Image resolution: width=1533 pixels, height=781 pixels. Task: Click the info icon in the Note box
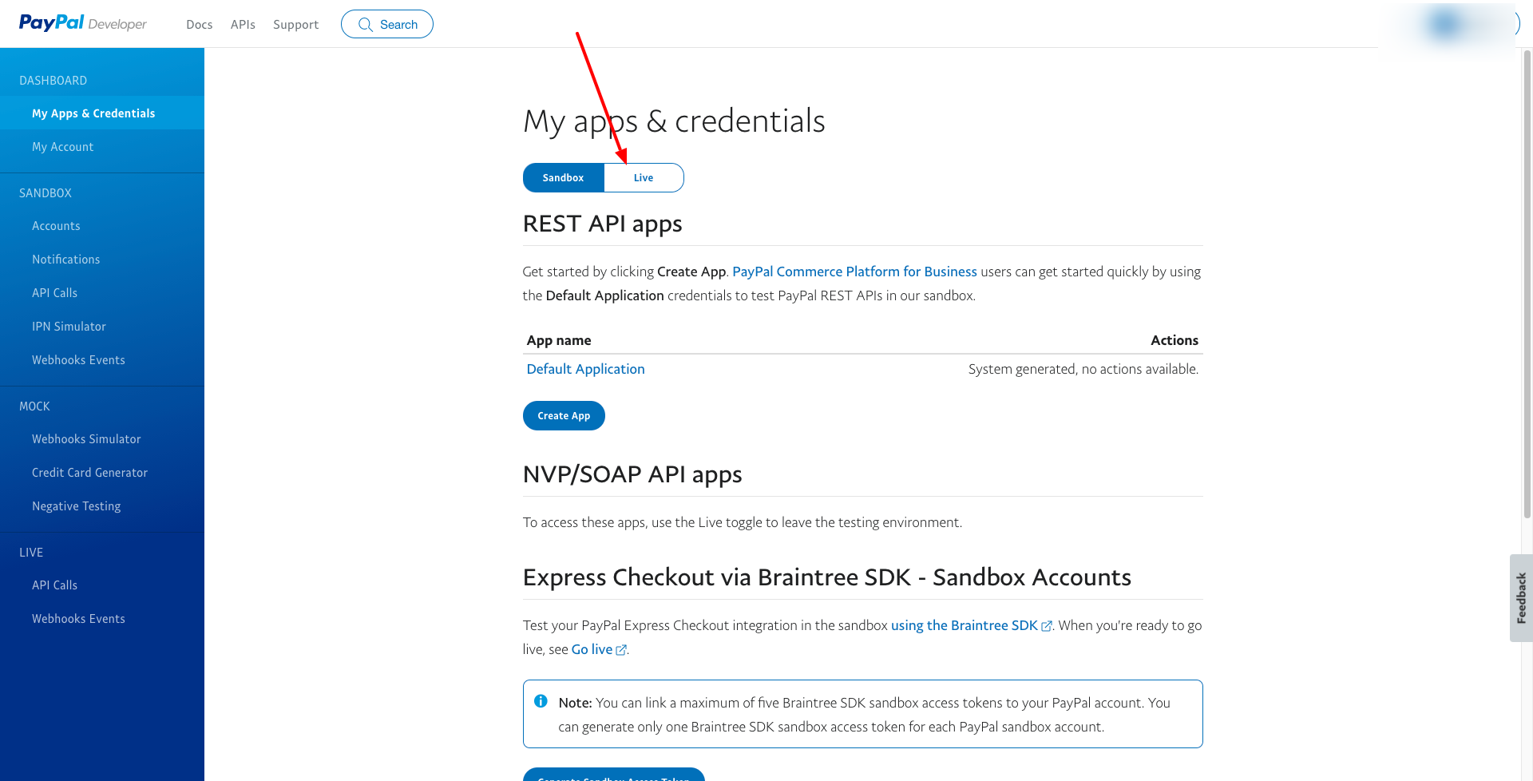[541, 701]
